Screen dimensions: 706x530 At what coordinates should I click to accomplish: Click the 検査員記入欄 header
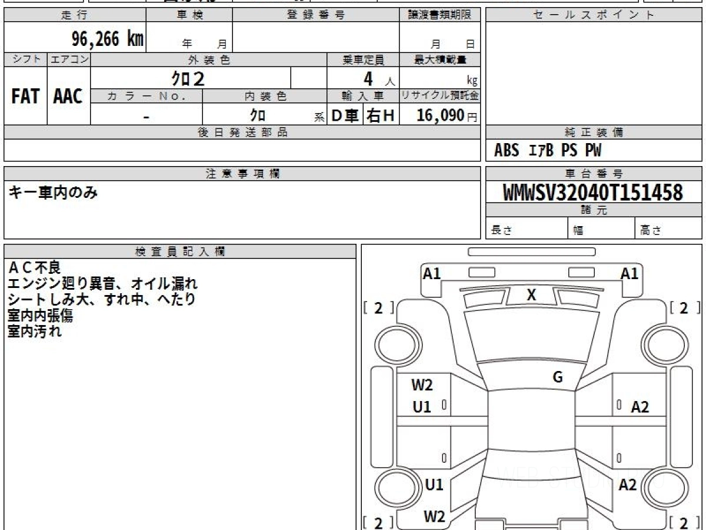[x=180, y=251]
